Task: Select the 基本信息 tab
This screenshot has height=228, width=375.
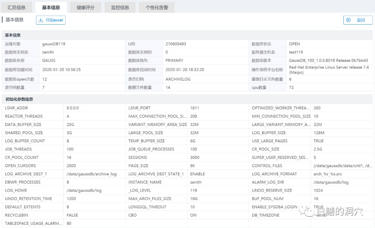Action: pyautogui.click(x=51, y=7)
